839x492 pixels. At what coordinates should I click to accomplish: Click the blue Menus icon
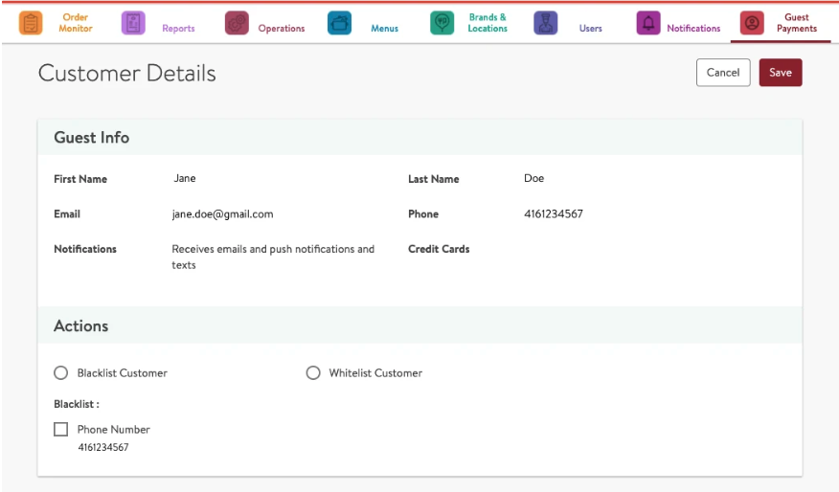(x=339, y=23)
